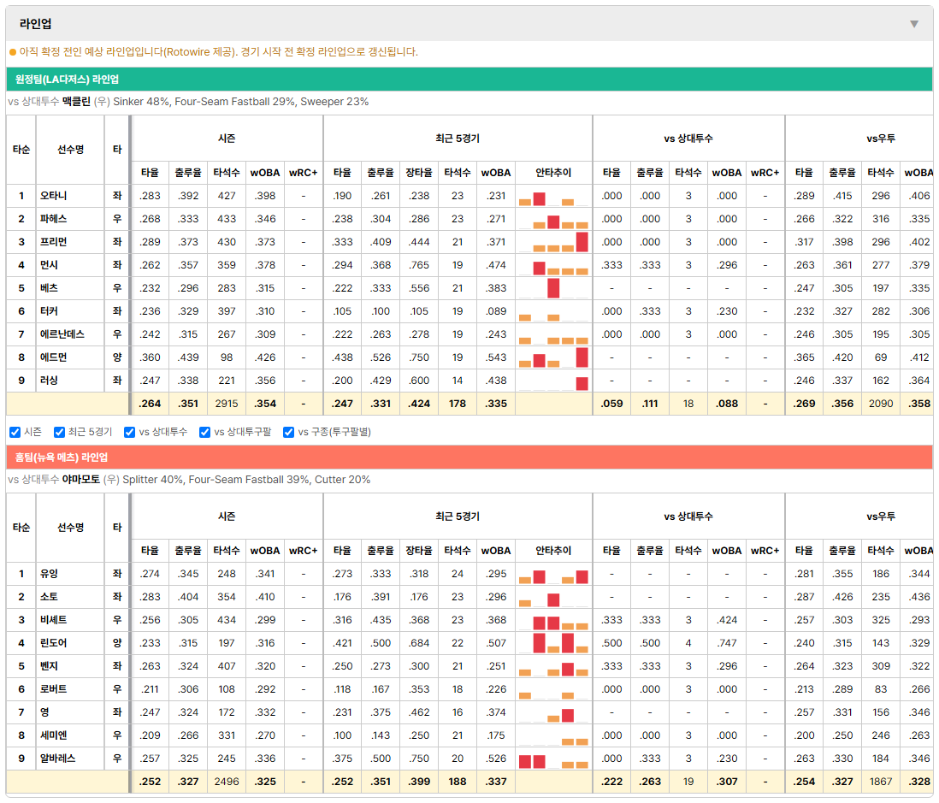Image resolution: width=939 pixels, height=803 pixels.
Task: Click 비셰트's 안타추이 mini chart
Action: point(553,620)
